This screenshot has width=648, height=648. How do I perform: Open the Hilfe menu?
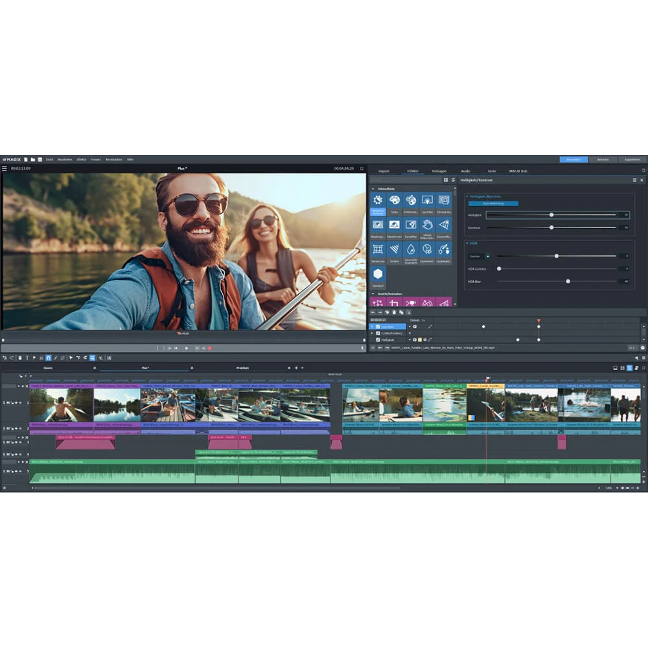pos(130,159)
